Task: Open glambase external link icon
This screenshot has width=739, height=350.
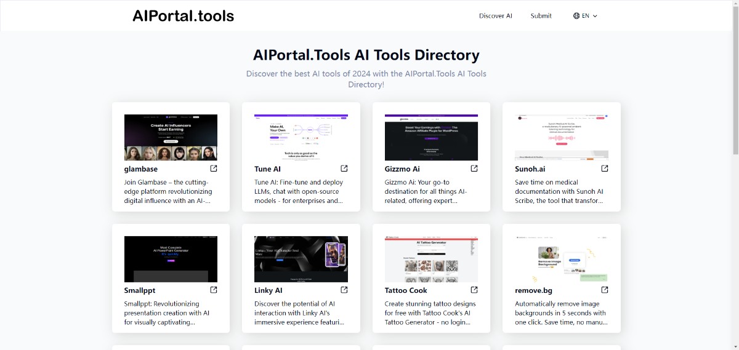Action: point(214,169)
